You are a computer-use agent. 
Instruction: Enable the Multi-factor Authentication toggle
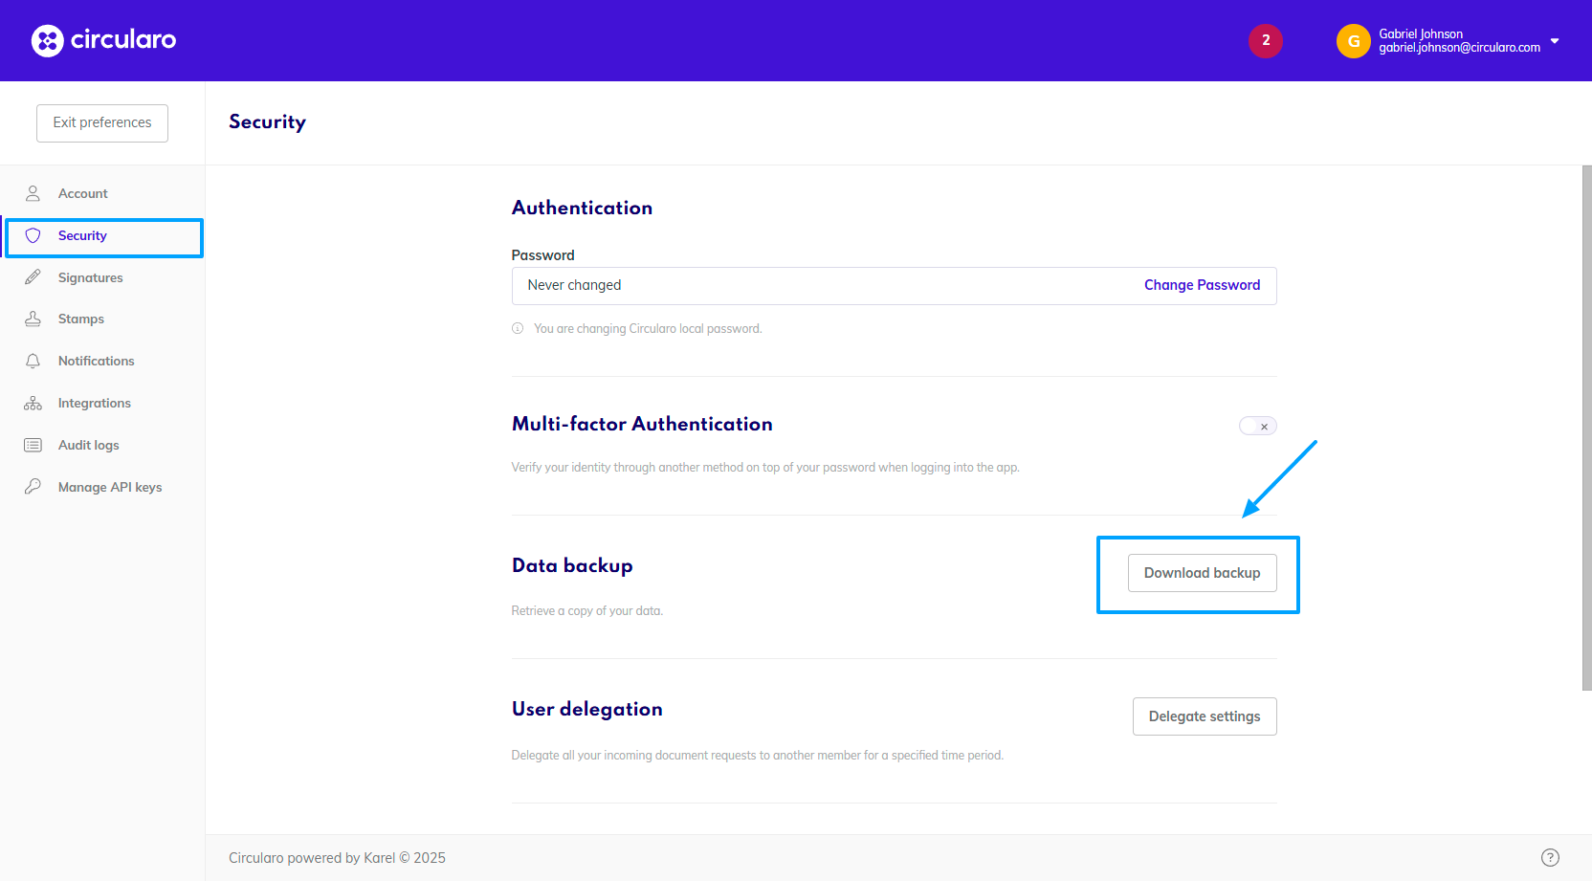[1257, 427]
